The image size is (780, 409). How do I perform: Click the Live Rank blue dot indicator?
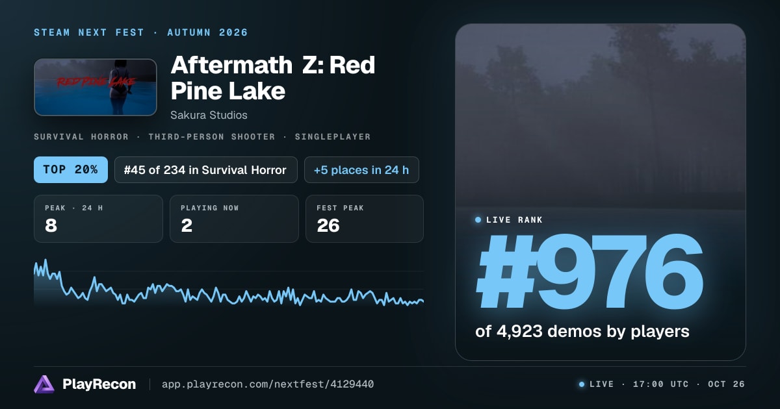coord(478,220)
